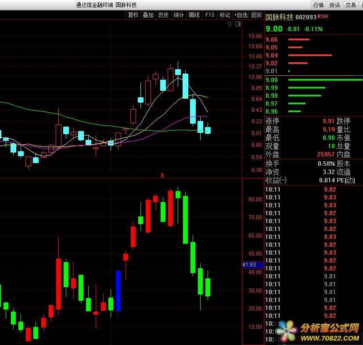Click the diamond icon above the chart
Viewport: 363px width, 345px height.
point(230,24)
